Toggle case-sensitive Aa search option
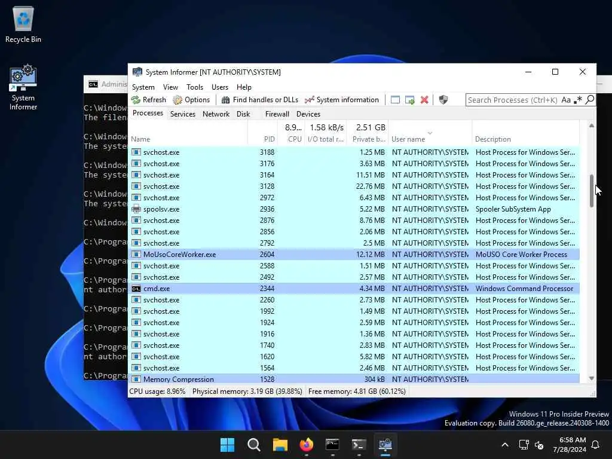 566,100
